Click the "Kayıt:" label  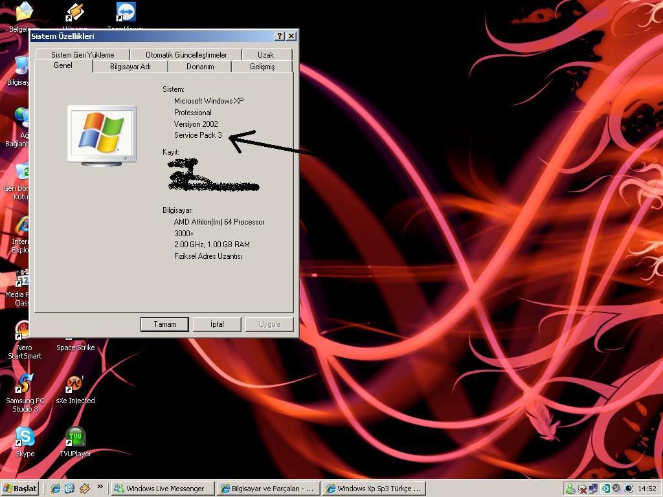click(x=171, y=151)
